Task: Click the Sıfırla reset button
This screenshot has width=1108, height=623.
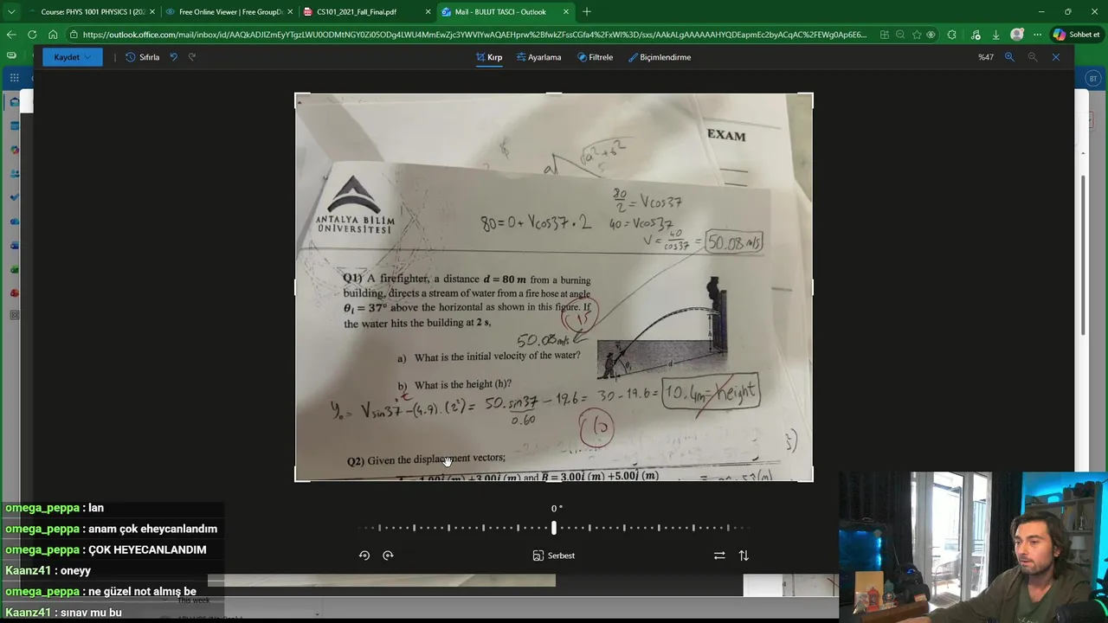Action: pyautogui.click(x=143, y=57)
